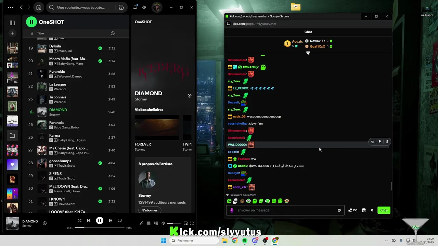This screenshot has width=438, height=246.
Task: View site information icon in Chrome
Action: pyautogui.click(x=228, y=24)
